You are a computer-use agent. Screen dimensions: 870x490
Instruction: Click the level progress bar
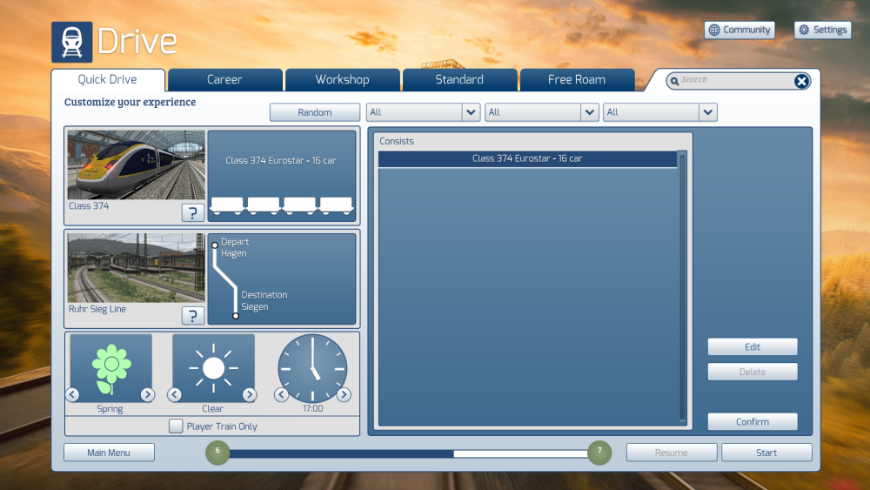408,453
